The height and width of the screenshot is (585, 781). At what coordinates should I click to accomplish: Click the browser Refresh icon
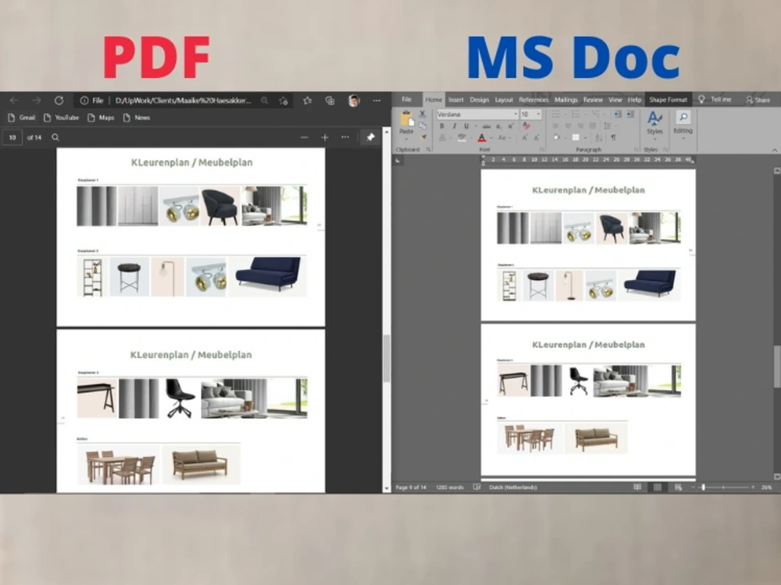(x=59, y=101)
